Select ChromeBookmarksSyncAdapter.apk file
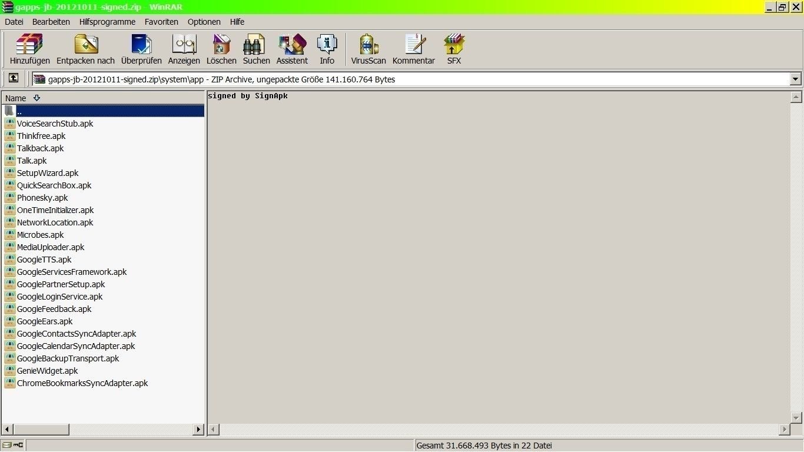The image size is (804, 452). [82, 383]
